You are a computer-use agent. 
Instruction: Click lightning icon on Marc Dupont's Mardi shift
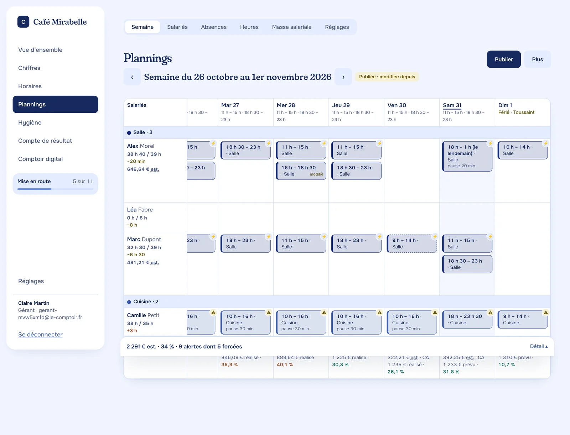pyautogui.click(x=269, y=237)
